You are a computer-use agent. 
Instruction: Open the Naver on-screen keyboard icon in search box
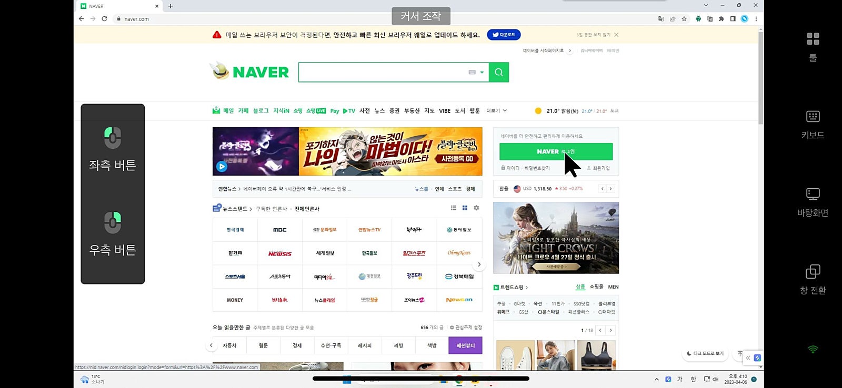[x=472, y=73]
